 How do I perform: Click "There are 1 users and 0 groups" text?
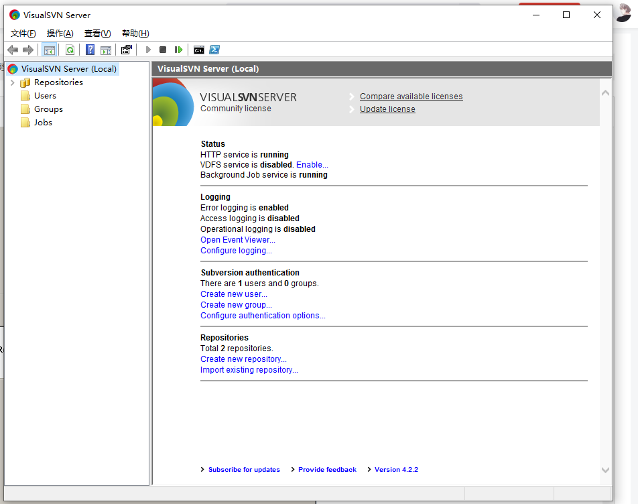[259, 283]
